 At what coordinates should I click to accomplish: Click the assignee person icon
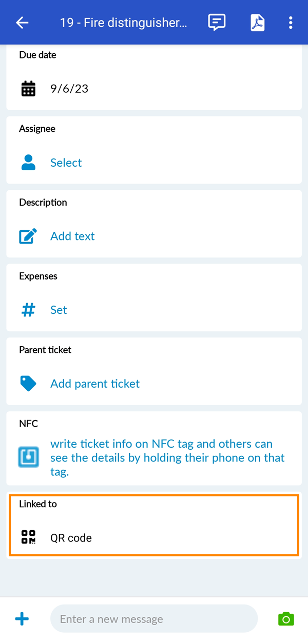tap(28, 162)
